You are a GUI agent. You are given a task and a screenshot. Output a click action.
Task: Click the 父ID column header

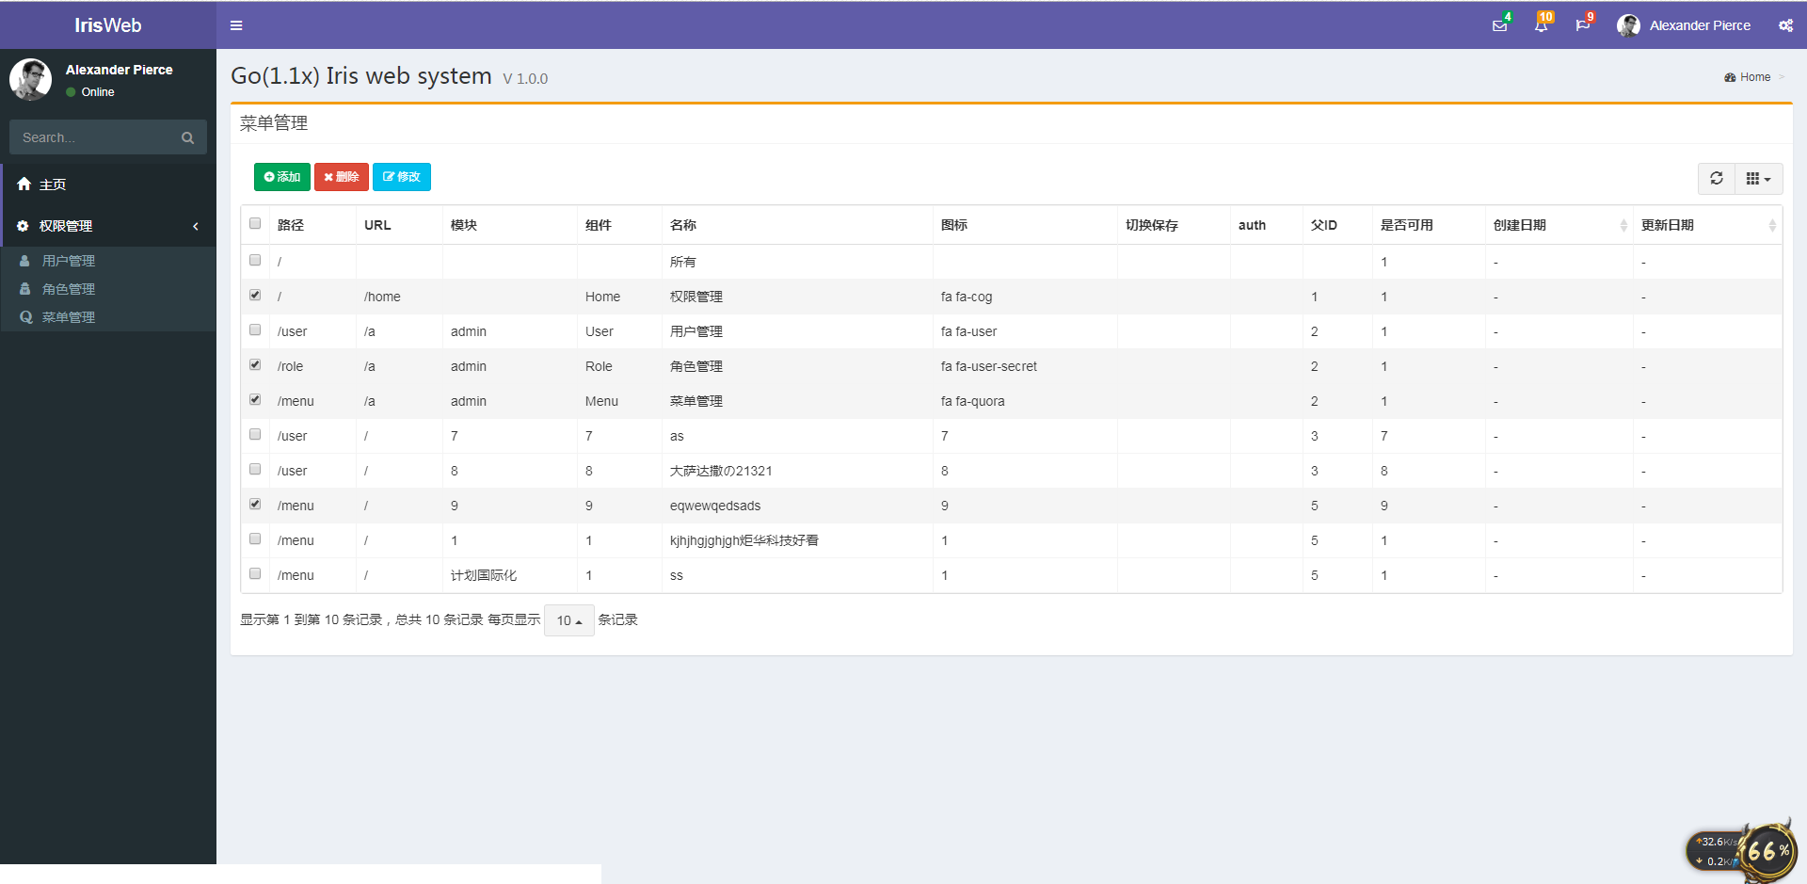[1337, 225]
